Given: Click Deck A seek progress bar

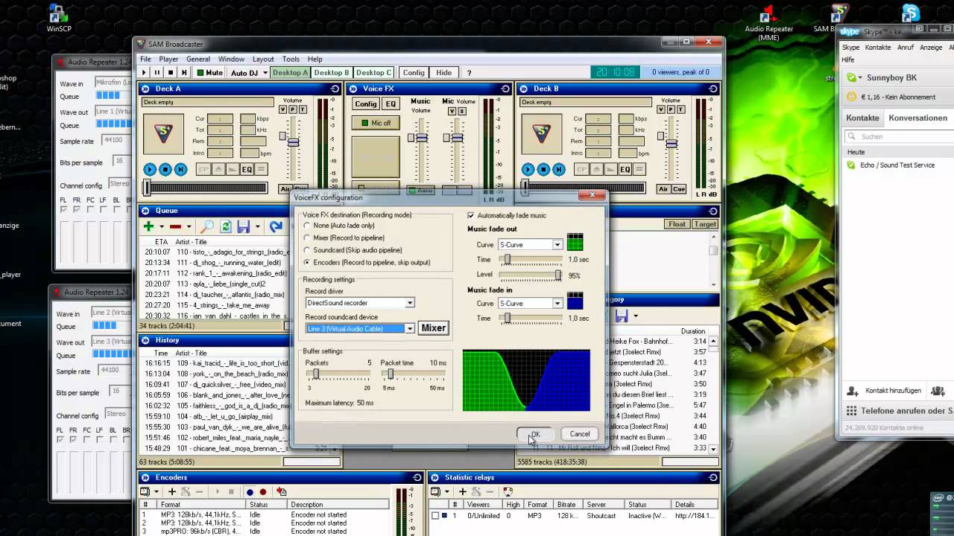Looking at the screenshot, I should click(206, 188).
